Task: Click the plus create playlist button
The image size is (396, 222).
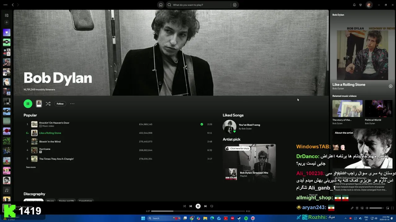Action: (6, 22)
